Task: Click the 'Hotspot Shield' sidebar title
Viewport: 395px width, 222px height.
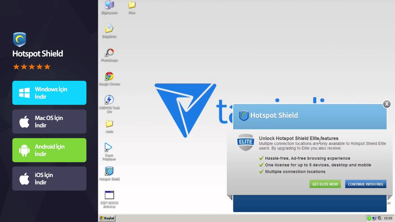Action: 38,54
